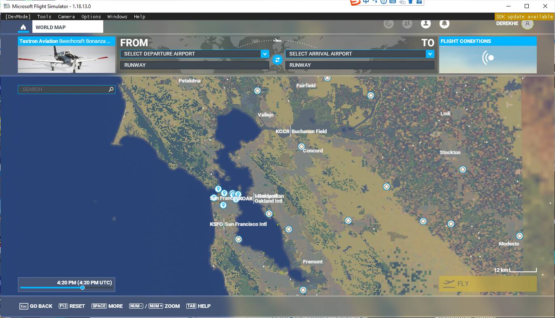Viewport: 555px width, 318px height.
Task: Open the departure Runway field
Action: point(194,65)
